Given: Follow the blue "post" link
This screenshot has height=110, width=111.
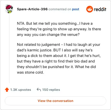Looking at the screenshot, I should coord(75,9).
